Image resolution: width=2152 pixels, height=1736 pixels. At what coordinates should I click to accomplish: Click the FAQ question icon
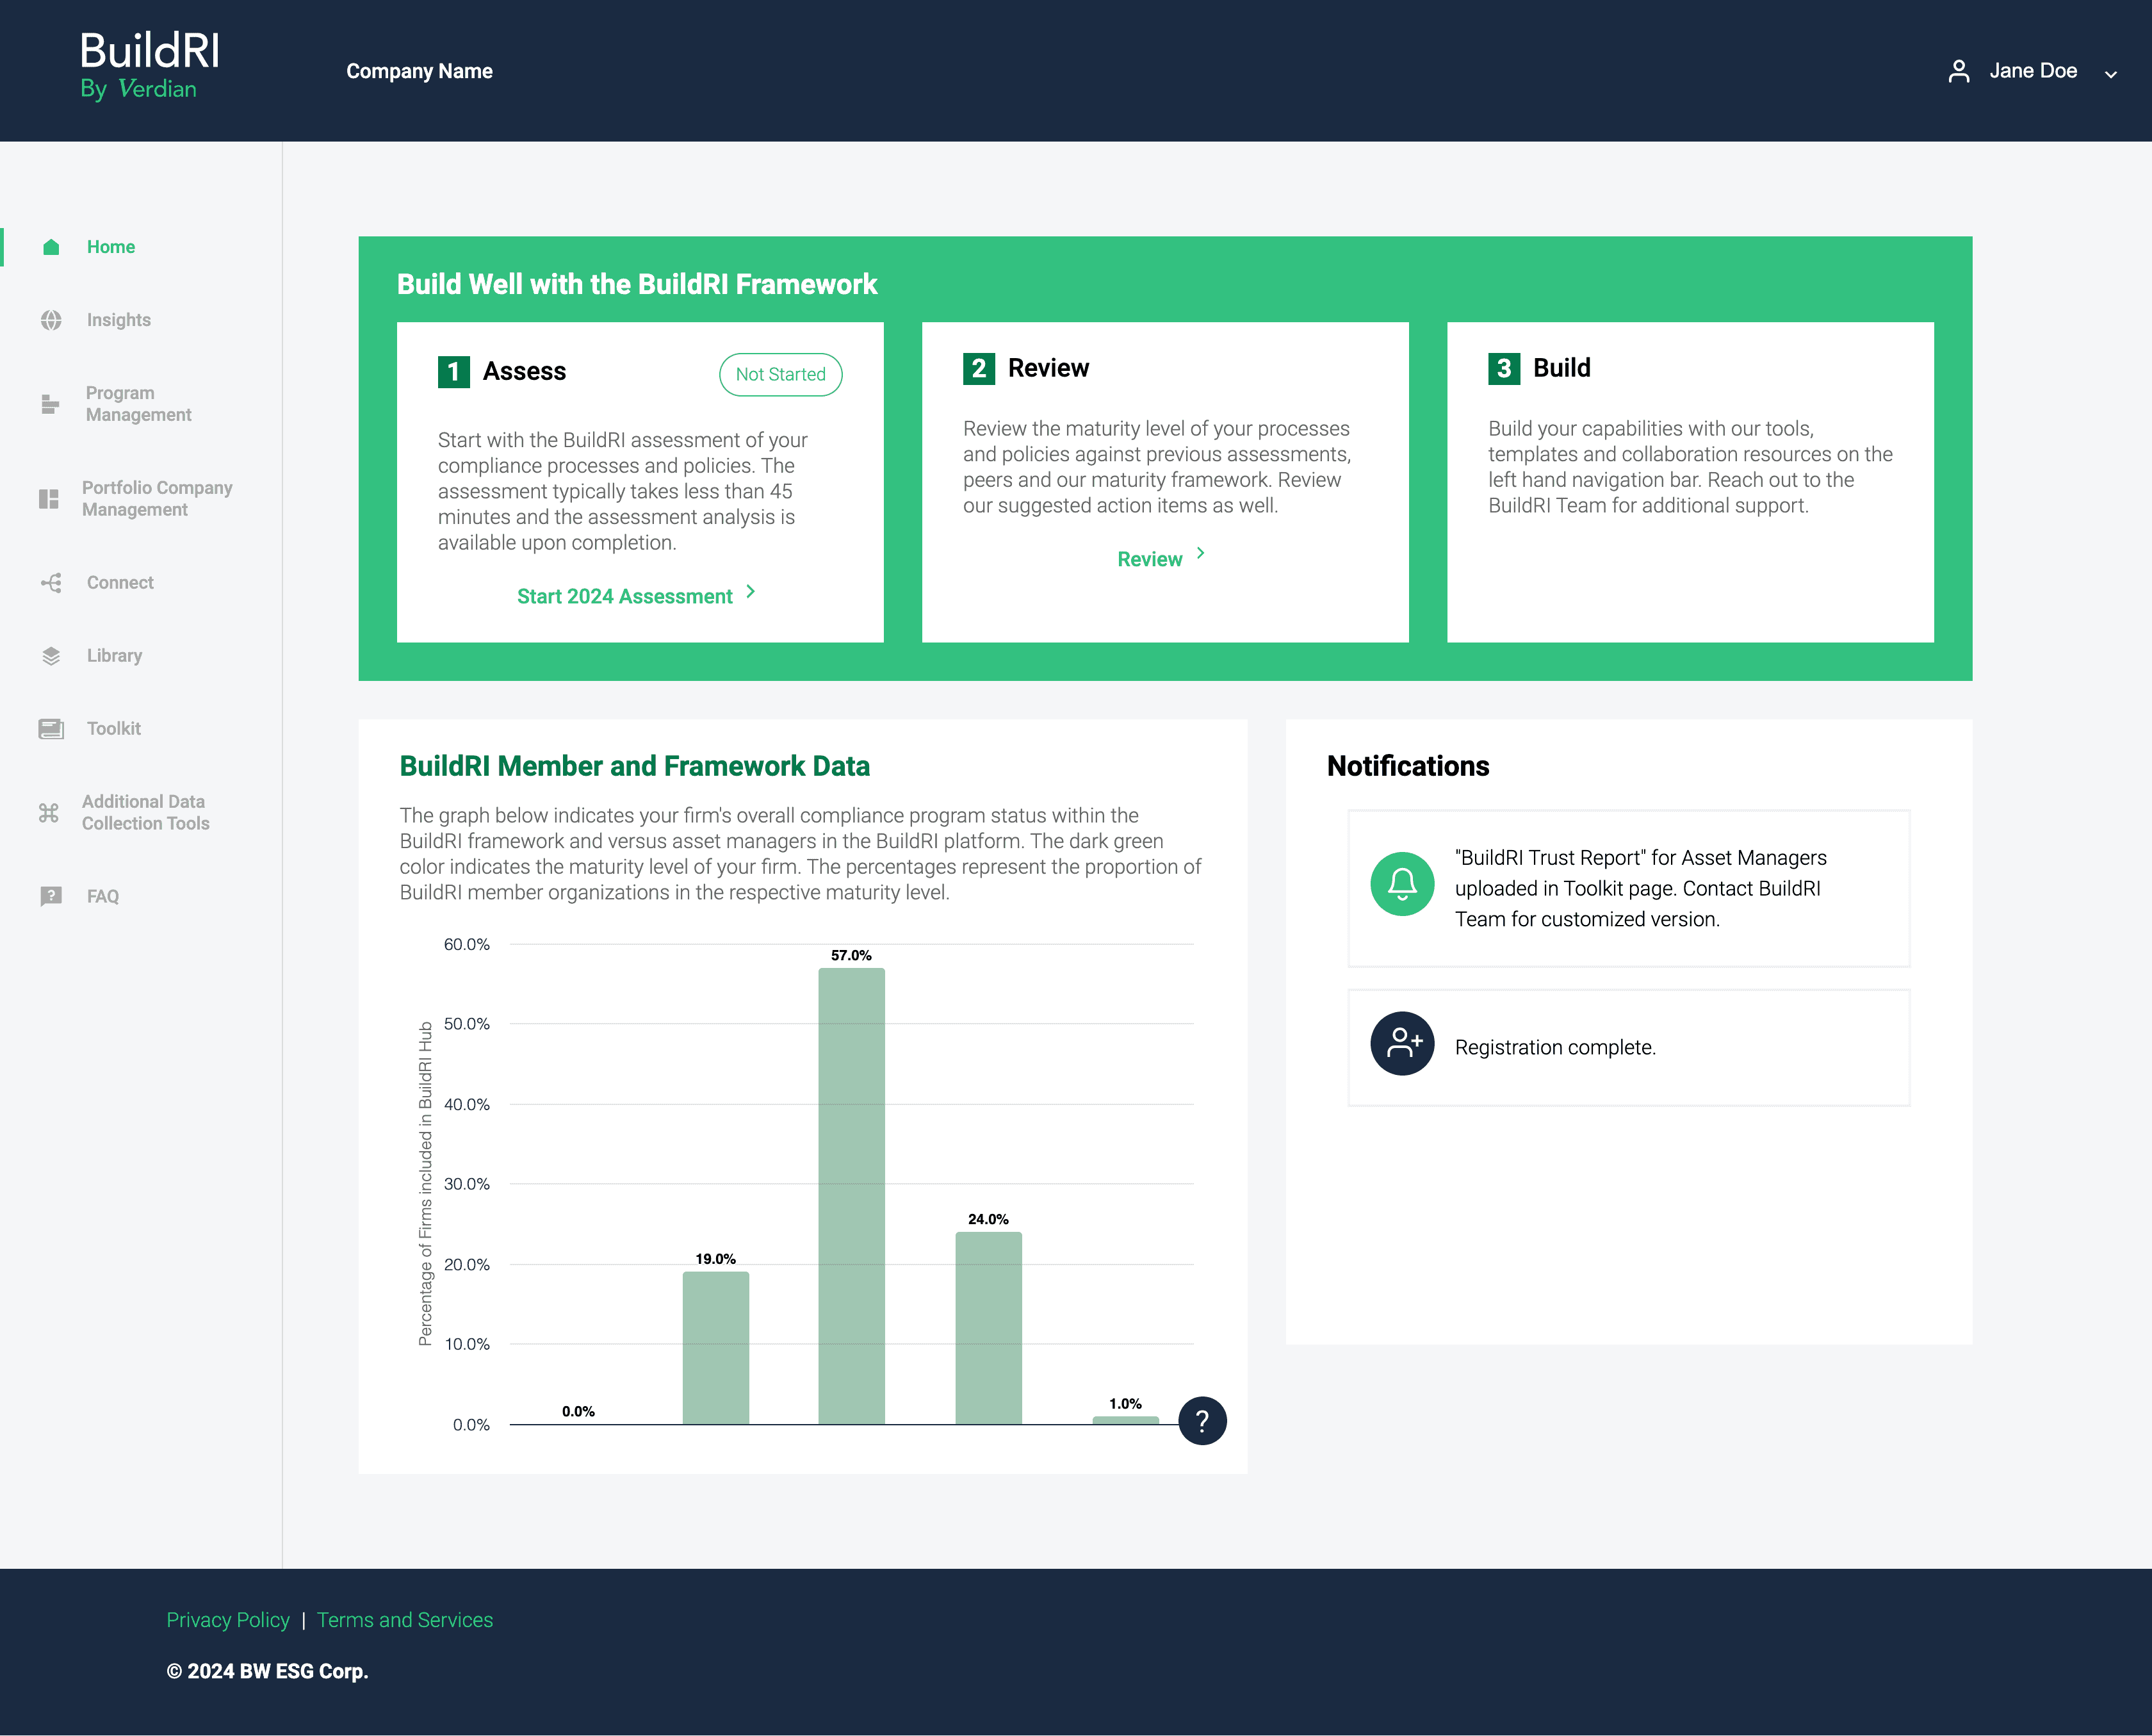(51, 896)
